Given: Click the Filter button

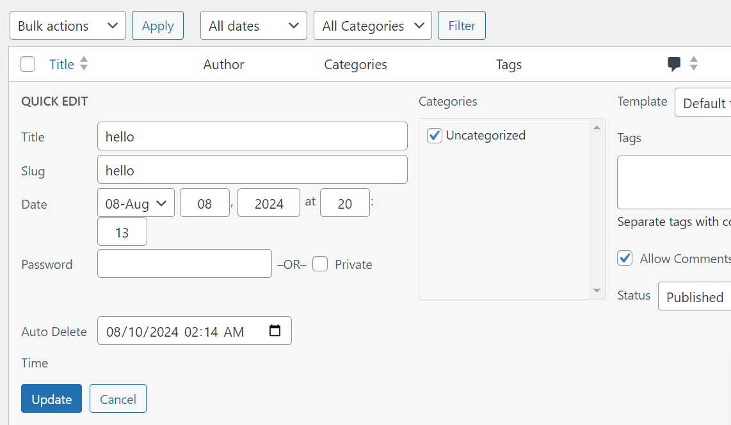Looking at the screenshot, I should click(x=462, y=26).
